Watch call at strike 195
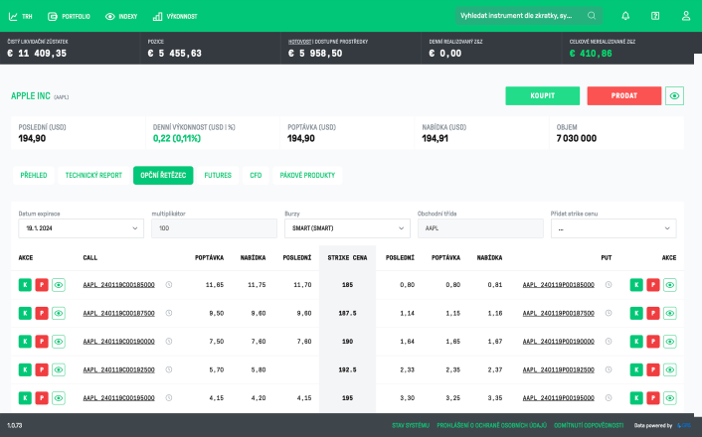Viewport: 702px width, 437px height. click(59, 397)
